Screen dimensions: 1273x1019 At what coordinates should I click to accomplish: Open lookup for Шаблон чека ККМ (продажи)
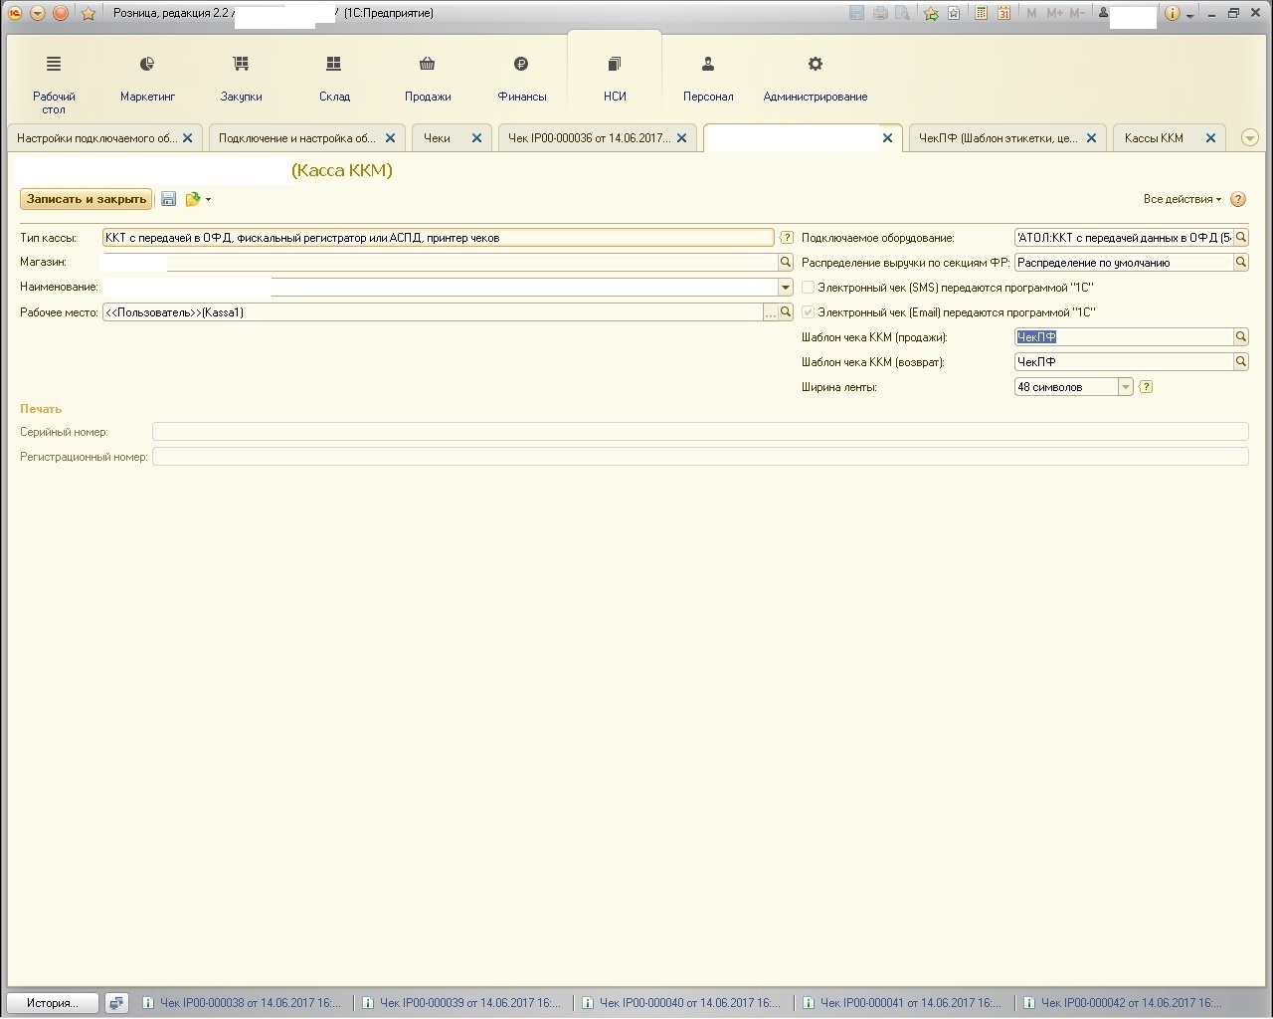[1240, 337]
